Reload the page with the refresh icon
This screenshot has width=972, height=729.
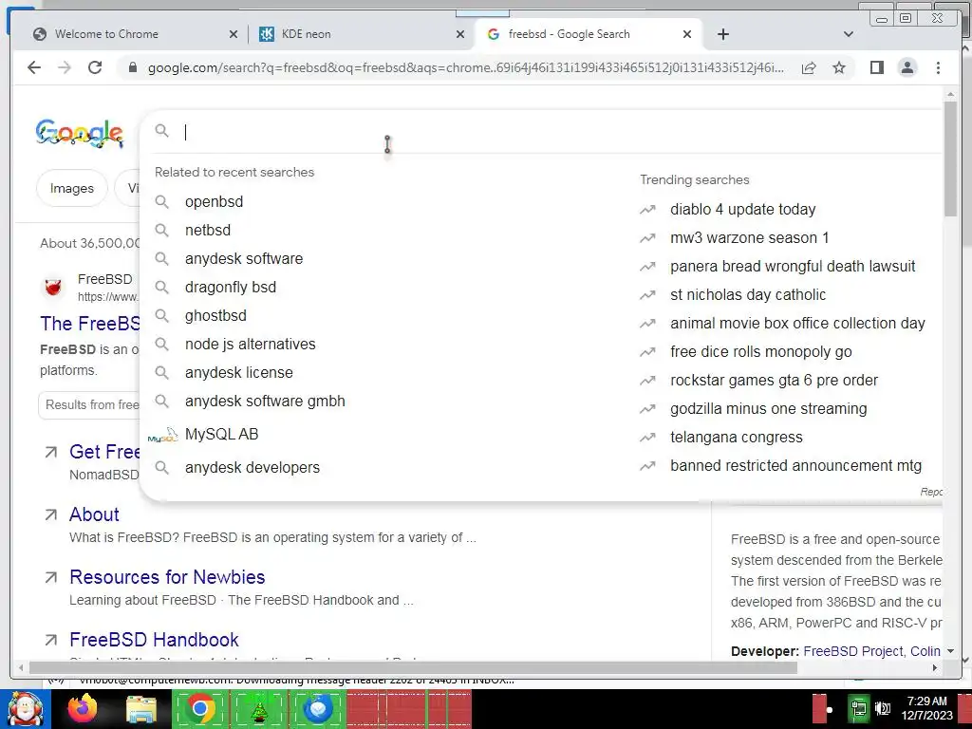point(95,67)
